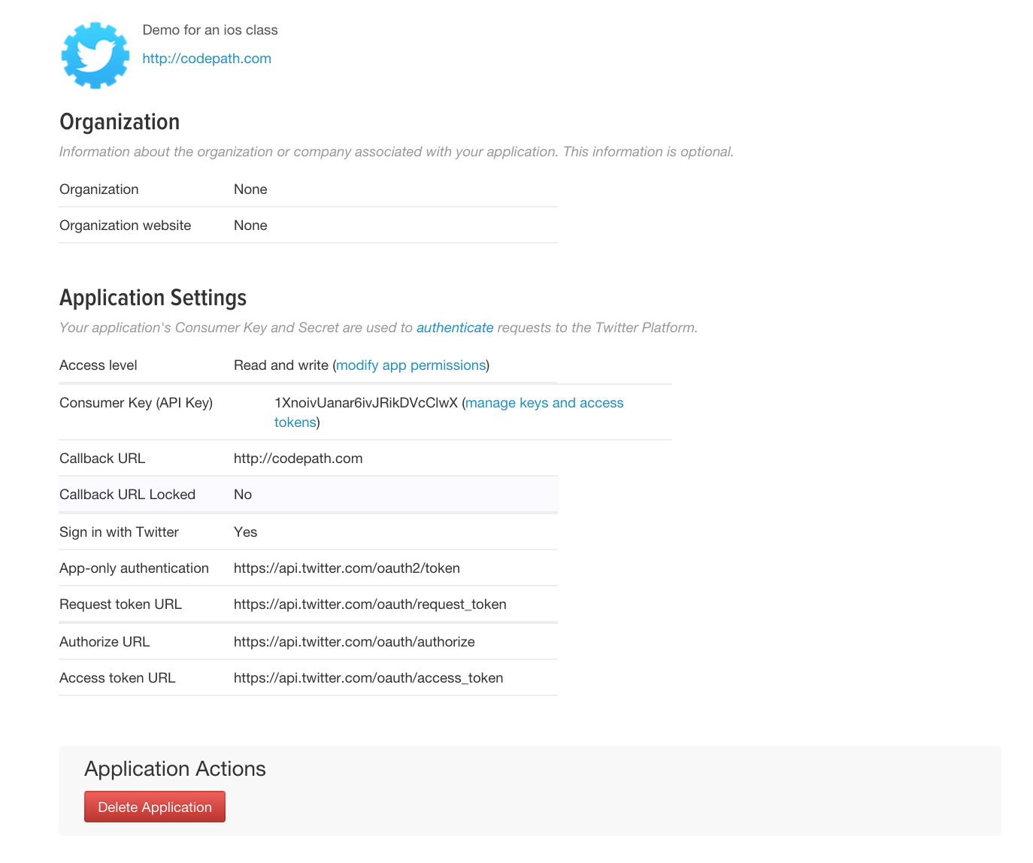The height and width of the screenshot is (863, 1033).
Task: Click the Access level label
Action: pyautogui.click(x=98, y=365)
